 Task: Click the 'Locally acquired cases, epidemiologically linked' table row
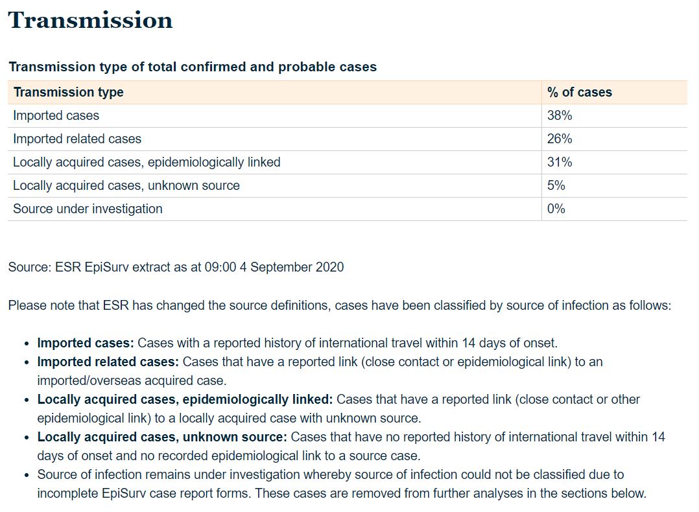tap(147, 162)
